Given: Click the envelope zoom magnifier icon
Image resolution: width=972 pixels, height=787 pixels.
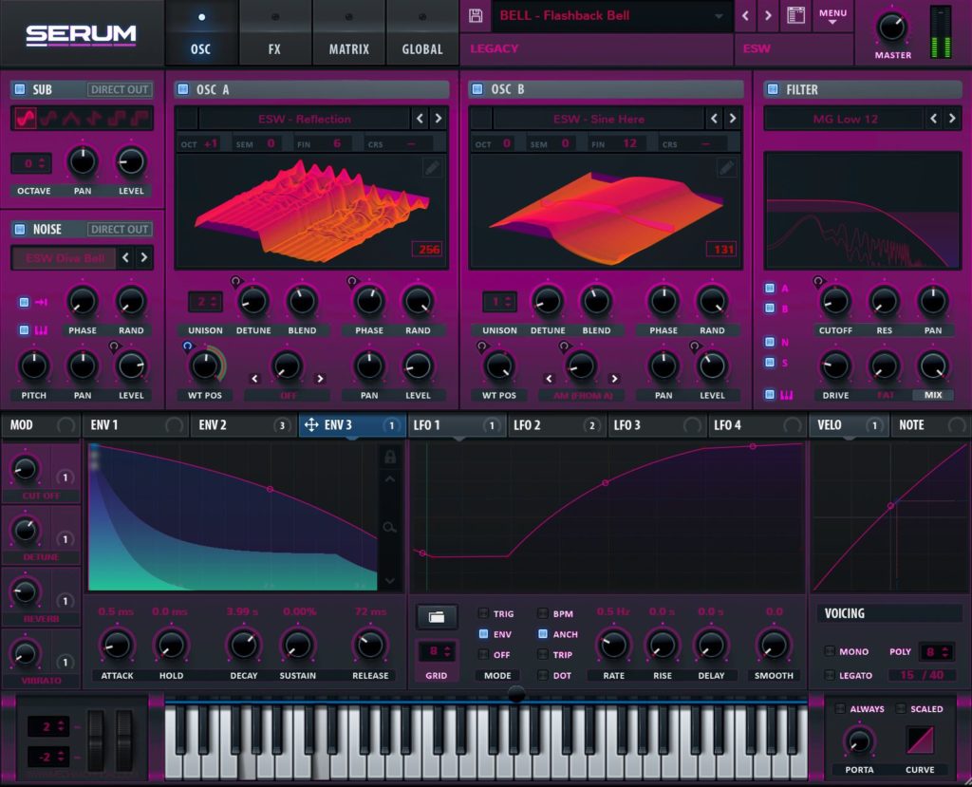Looking at the screenshot, I should coord(389,527).
